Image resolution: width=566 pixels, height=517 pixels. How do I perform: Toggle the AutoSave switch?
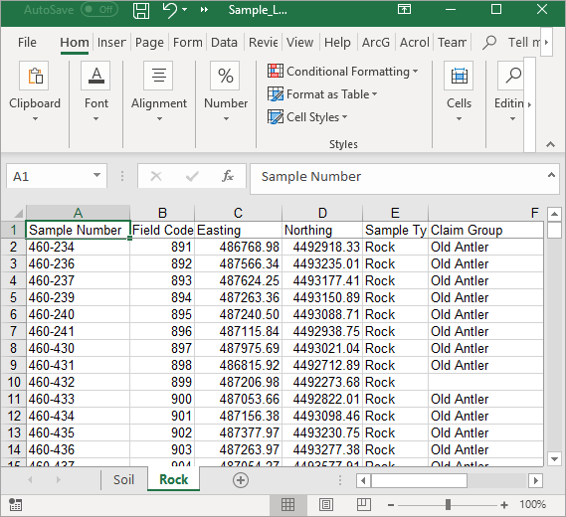click(x=99, y=10)
